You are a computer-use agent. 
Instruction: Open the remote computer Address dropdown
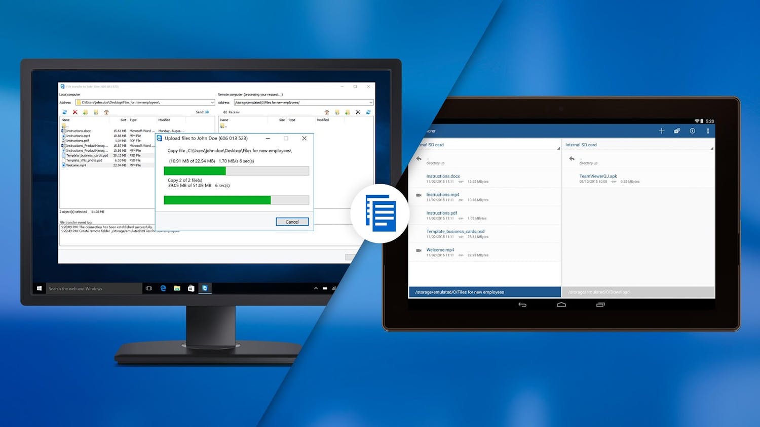(x=371, y=102)
